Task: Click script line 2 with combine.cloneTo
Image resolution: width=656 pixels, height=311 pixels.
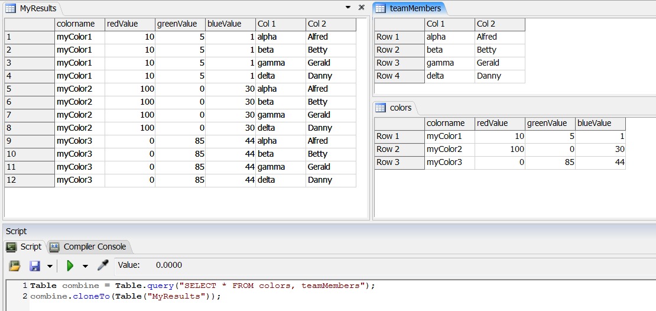Action: (x=125, y=296)
